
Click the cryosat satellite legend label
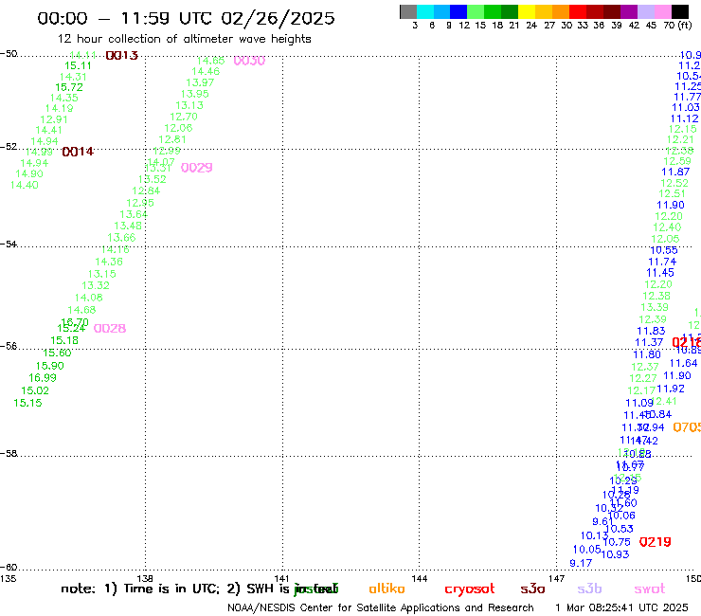[x=470, y=589]
